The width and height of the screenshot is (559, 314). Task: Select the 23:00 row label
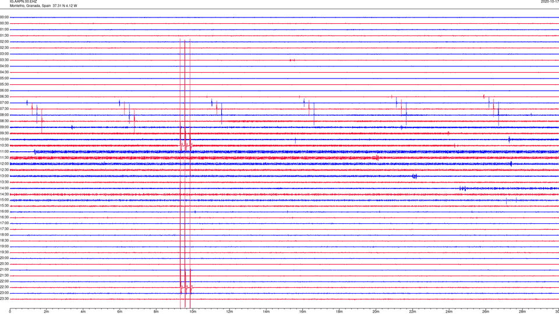click(4, 293)
